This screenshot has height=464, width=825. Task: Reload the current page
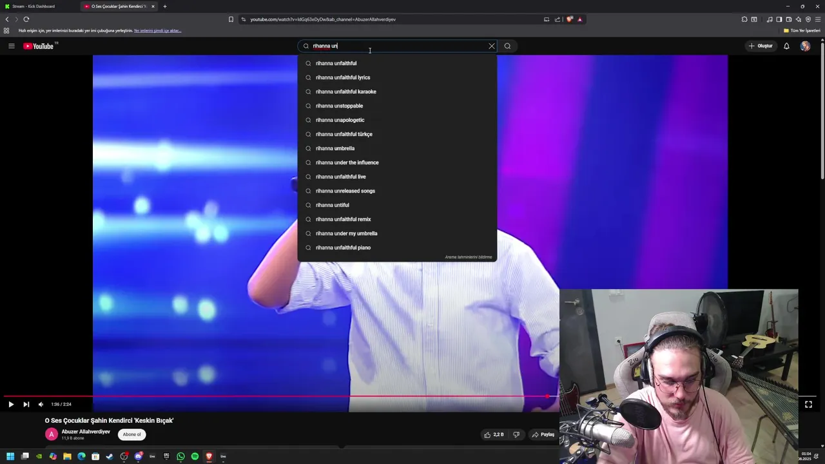click(x=26, y=19)
